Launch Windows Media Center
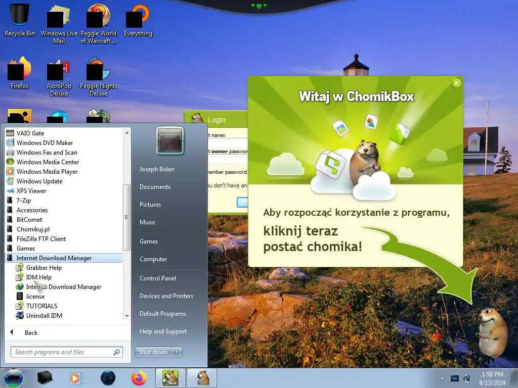 click(64, 162)
